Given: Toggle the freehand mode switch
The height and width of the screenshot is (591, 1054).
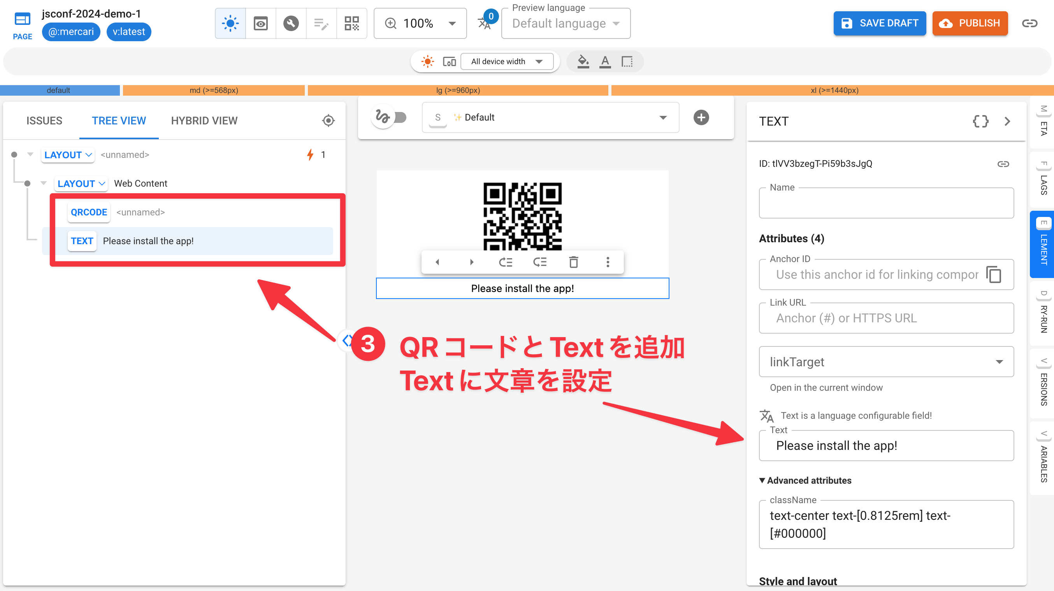Looking at the screenshot, I should coord(389,117).
